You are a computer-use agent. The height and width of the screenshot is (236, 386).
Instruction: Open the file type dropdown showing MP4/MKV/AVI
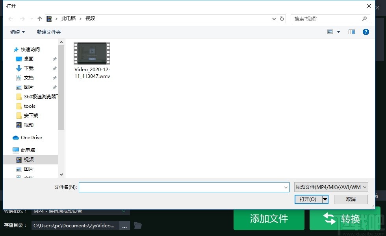pos(330,187)
